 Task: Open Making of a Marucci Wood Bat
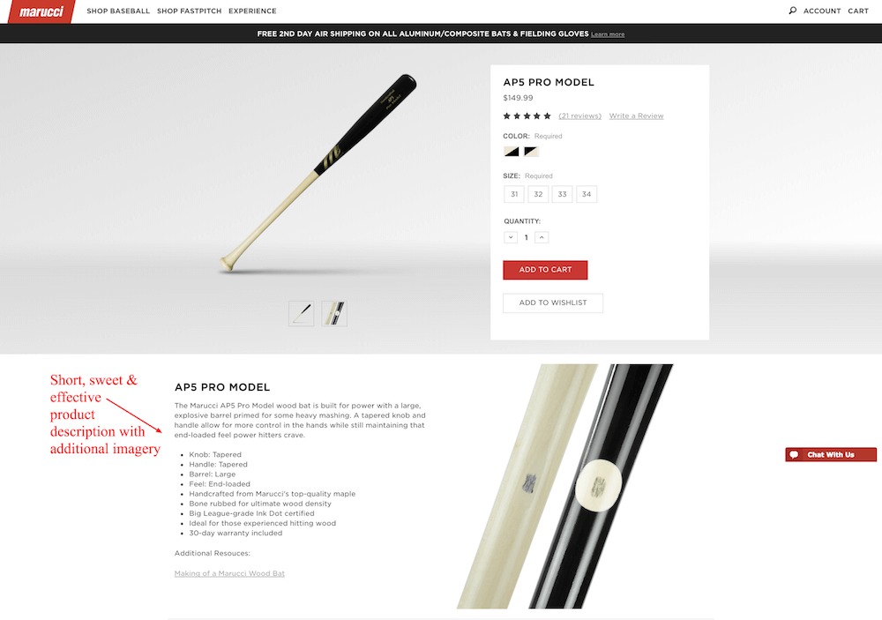click(229, 573)
